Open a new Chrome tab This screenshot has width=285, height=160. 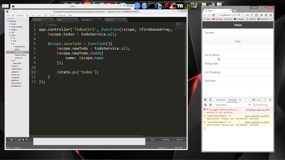pyautogui.click(x=235, y=11)
